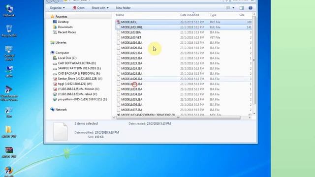Screen dimensions: 315x177
Task: Select the MODELL023.IBA file
Action: coord(184,63)
